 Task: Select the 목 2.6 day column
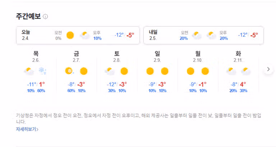click(36, 72)
